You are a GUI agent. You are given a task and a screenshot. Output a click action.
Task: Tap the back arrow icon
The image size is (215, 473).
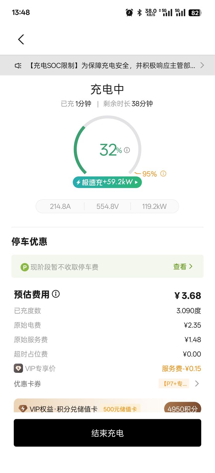click(x=21, y=39)
